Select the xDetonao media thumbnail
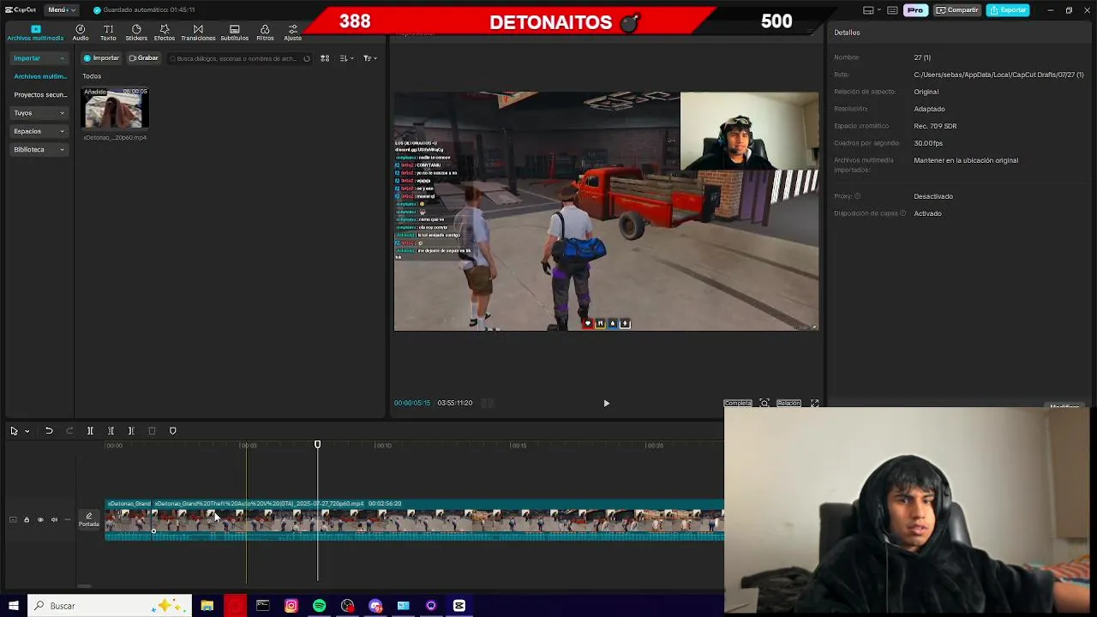Screen dimensions: 1097x617 (115, 109)
